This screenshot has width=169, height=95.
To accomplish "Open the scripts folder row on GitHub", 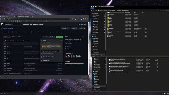I will click(34, 66).
